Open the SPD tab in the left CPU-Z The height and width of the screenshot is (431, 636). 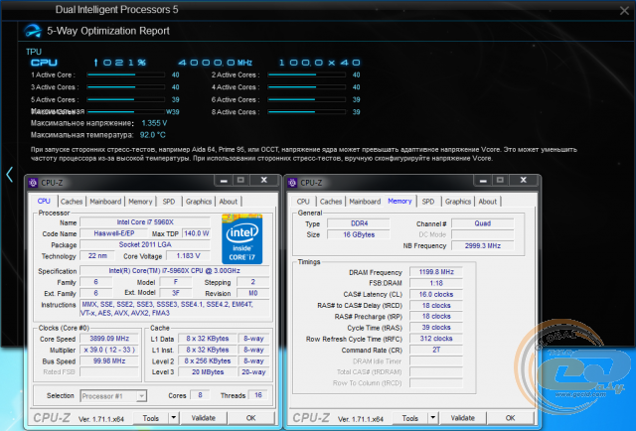coord(169,202)
